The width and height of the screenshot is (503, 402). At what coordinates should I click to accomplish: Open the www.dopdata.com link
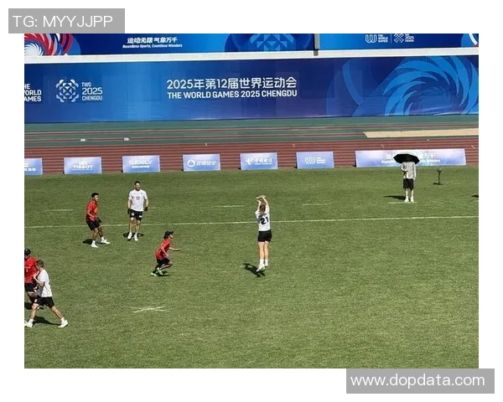pyautogui.click(x=420, y=381)
